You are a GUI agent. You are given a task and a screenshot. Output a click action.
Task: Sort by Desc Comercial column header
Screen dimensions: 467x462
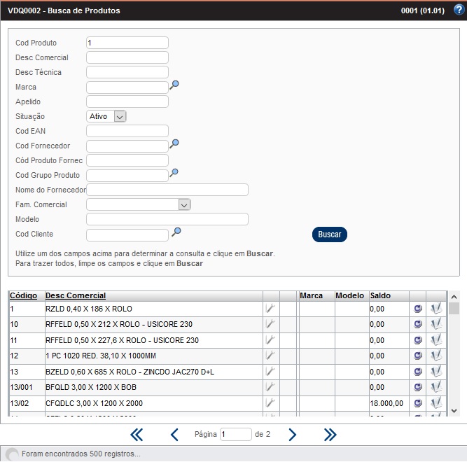(x=76, y=295)
